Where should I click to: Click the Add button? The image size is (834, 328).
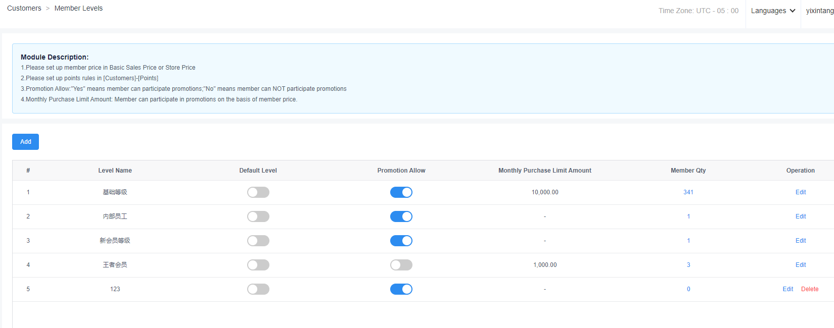click(25, 142)
